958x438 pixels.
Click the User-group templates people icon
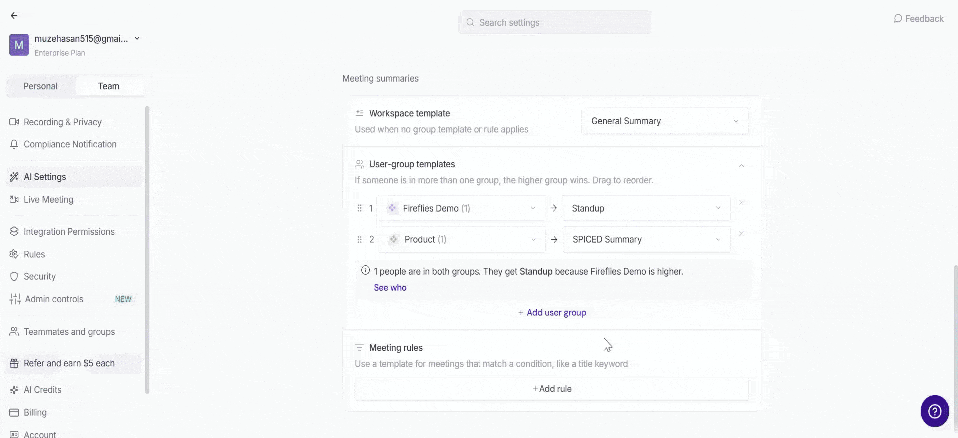tap(360, 164)
